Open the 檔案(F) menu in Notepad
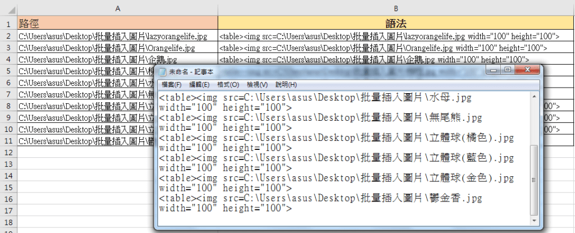This screenshot has width=575, height=233. click(x=171, y=84)
